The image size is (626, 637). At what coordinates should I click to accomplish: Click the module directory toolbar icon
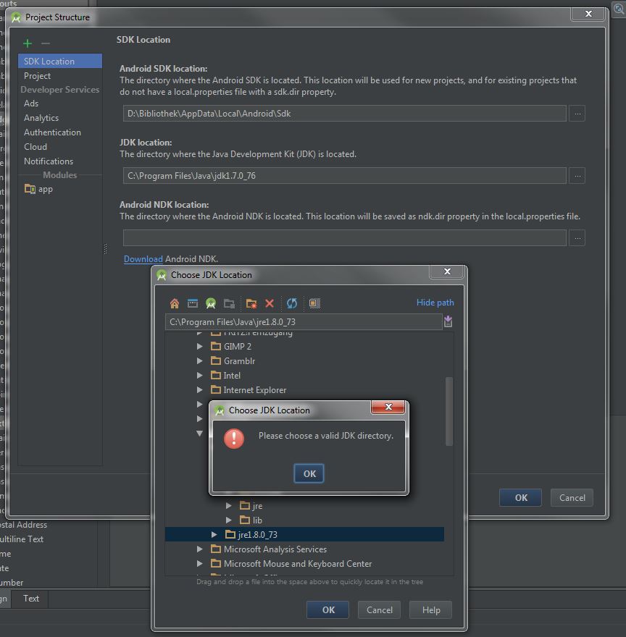(230, 303)
